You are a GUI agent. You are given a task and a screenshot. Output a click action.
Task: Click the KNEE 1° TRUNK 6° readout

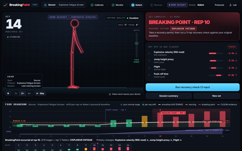coord(128,25)
